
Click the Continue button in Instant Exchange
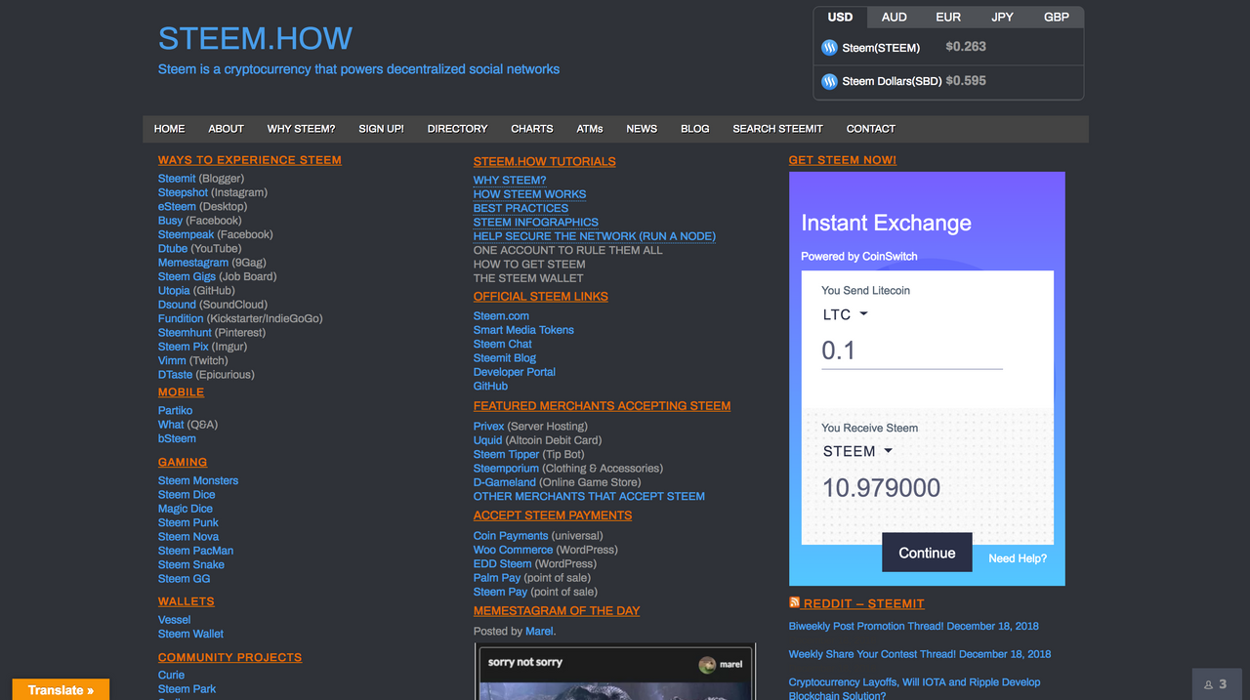coord(927,553)
